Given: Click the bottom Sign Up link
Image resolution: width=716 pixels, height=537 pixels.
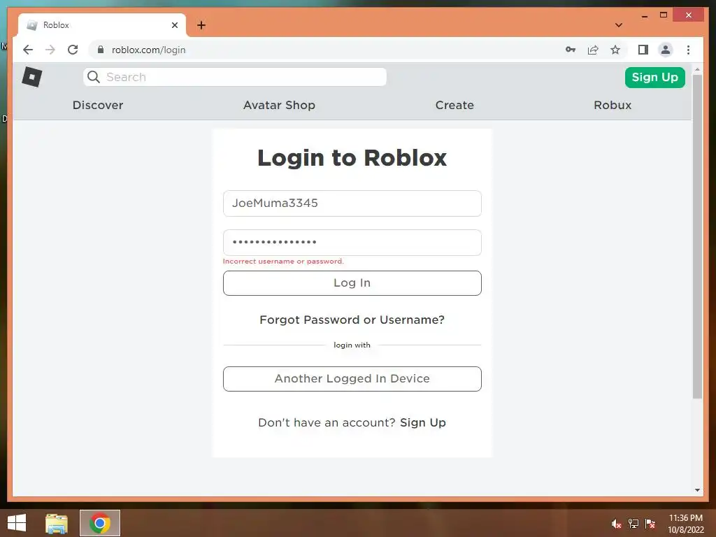Looking at the screenshot, I should [x=423, y=422].
